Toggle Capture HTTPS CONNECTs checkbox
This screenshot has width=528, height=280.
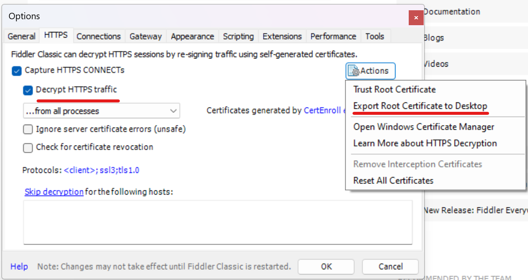16,71
